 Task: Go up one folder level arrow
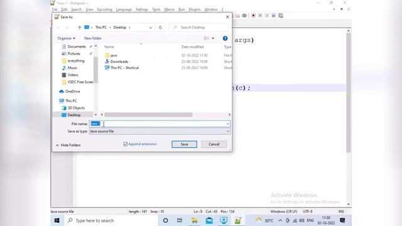tap(80, 28)
